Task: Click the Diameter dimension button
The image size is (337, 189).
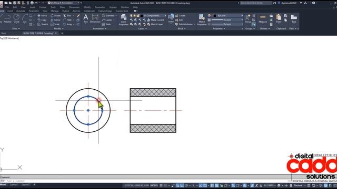Action: click(109, 16)
